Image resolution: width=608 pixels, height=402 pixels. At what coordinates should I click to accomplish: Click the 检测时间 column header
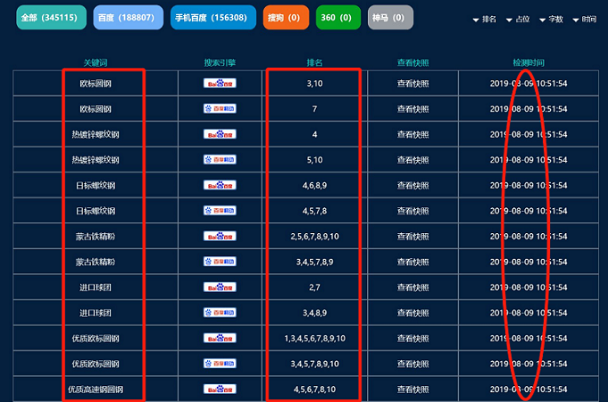click(x=529, y=63)
